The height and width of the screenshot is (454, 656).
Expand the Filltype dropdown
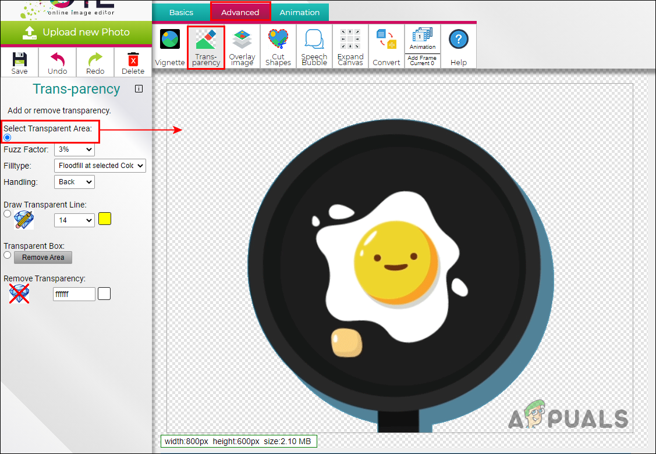[x=100, y=166]
